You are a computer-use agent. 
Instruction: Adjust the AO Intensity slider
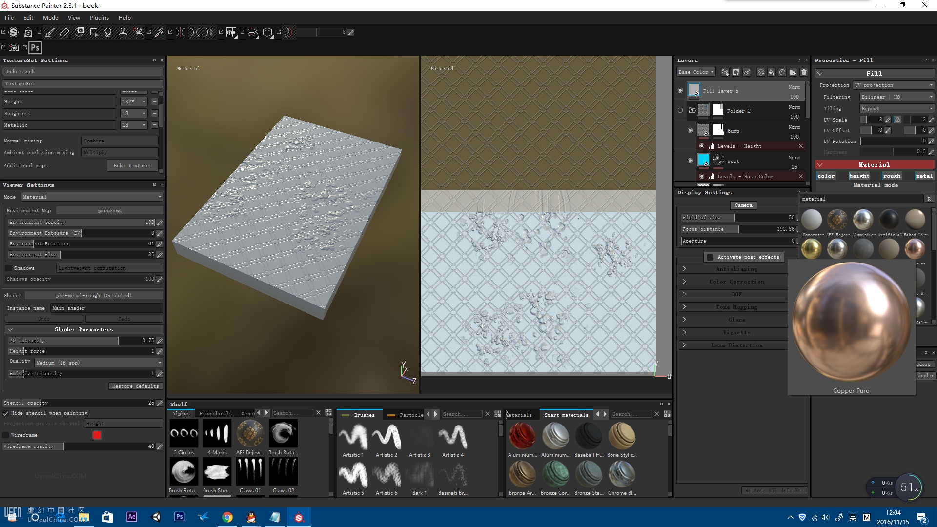pos(81,340)
